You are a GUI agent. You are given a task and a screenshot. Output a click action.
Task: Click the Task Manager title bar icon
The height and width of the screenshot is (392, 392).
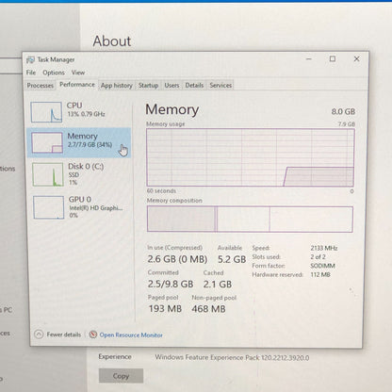click(x=30, y=59)
